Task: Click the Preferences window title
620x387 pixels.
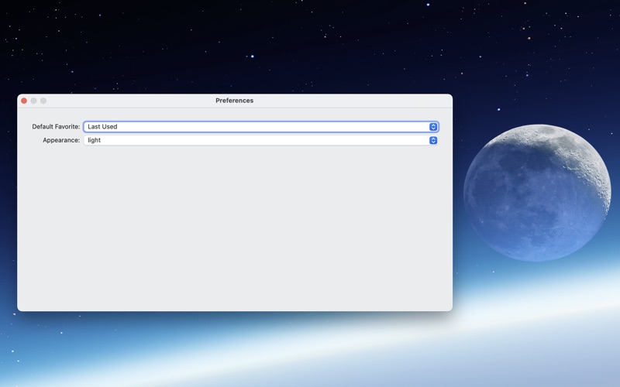Action: tap(235, 101)
